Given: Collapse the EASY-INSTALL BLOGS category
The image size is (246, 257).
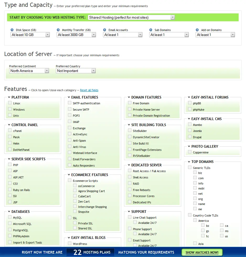Looking at the screenshot, I should pyautogui.click(x=69, y=238).
